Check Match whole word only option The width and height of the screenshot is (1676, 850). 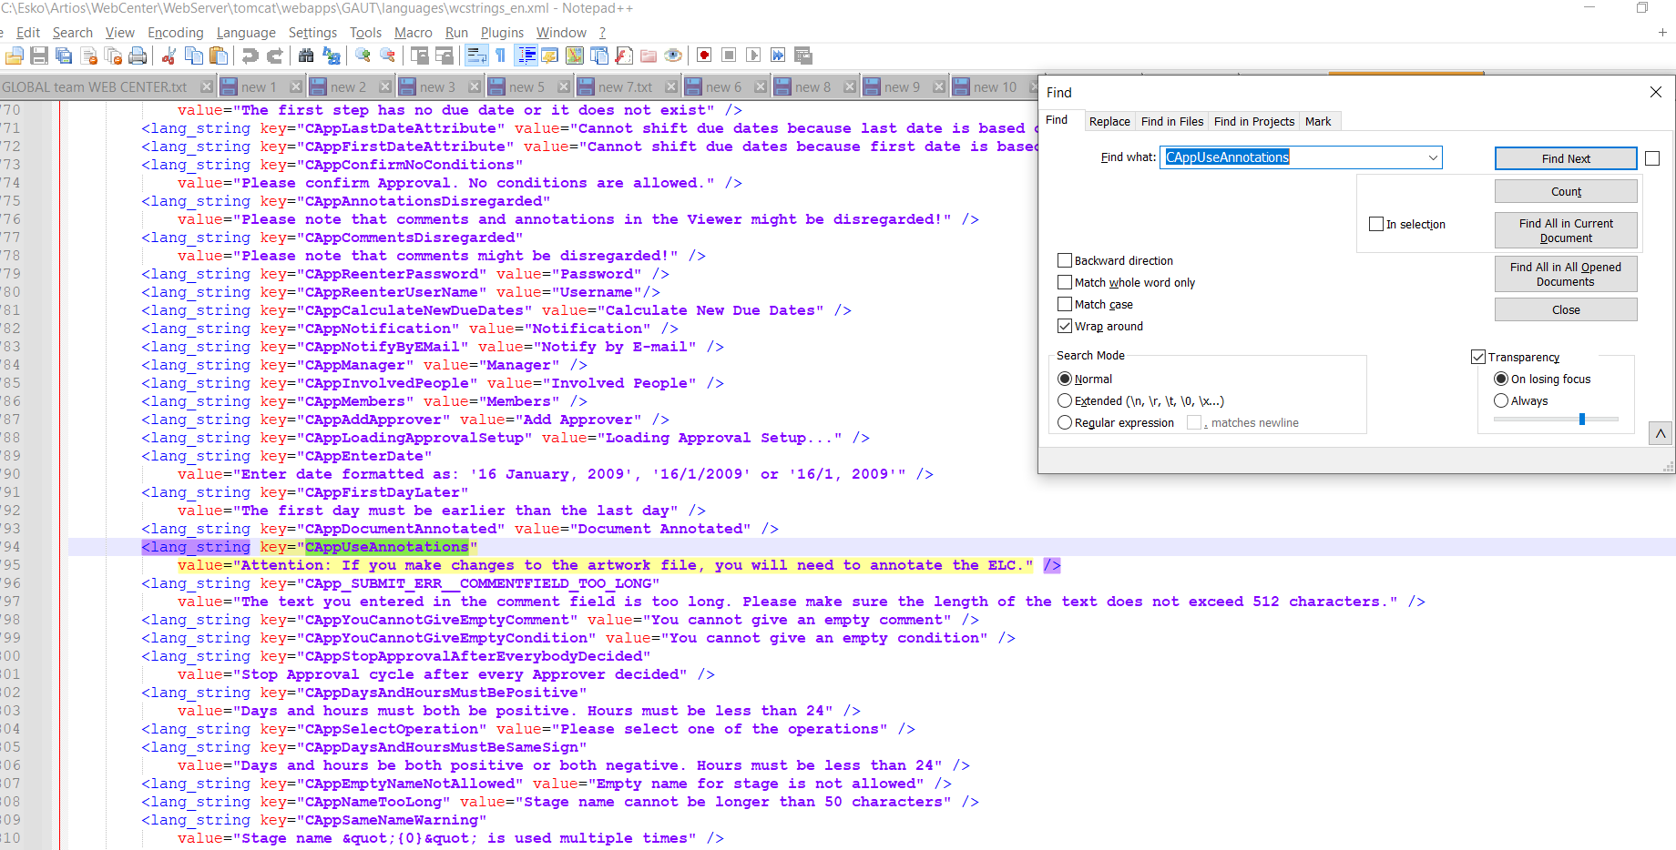(x=1064, y=282)
